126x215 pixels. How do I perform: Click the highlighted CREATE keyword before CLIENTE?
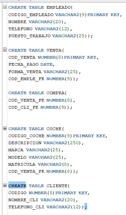tap(17, 186)
